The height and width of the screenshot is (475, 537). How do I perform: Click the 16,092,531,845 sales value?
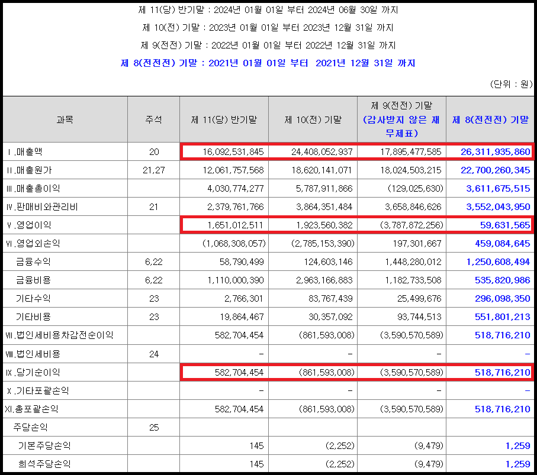[x=233, y=151]
